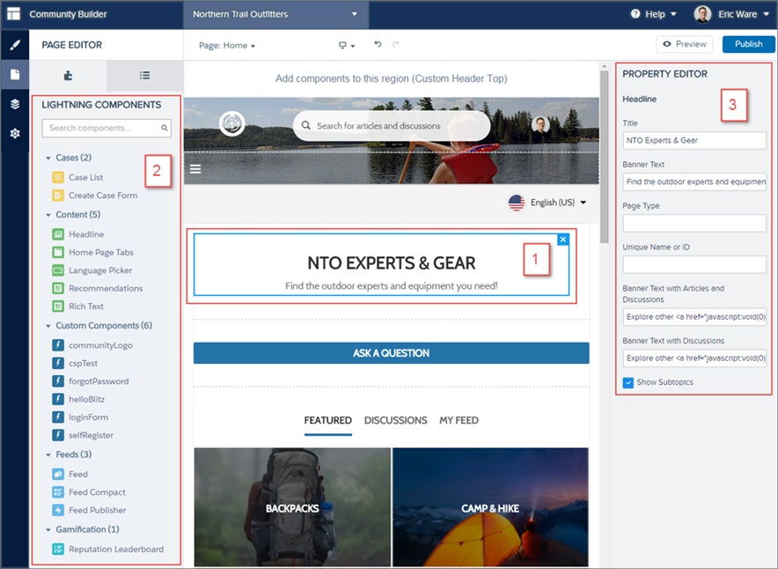Switch to the FEATURED tab
The height and width of the screenshot is (569, 778).
(328, 420)
